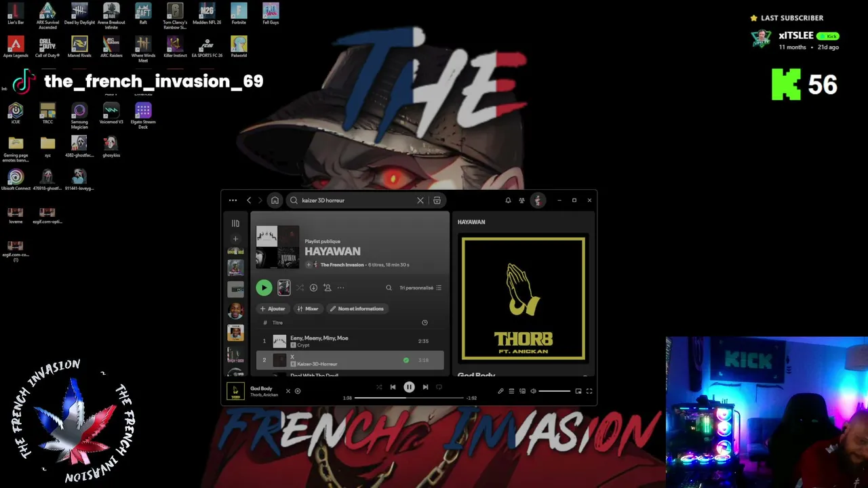Select the Elgato Stream Deck desktop icon
This screenshot has height=488, width=868.
pyautogui.click(x=143, y=116)
